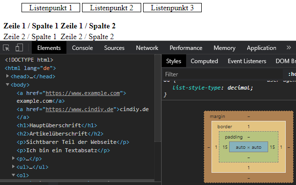Click the Zeile 2 / Spalte 1 table cell

pyautogui.click(x=30, y=37)
